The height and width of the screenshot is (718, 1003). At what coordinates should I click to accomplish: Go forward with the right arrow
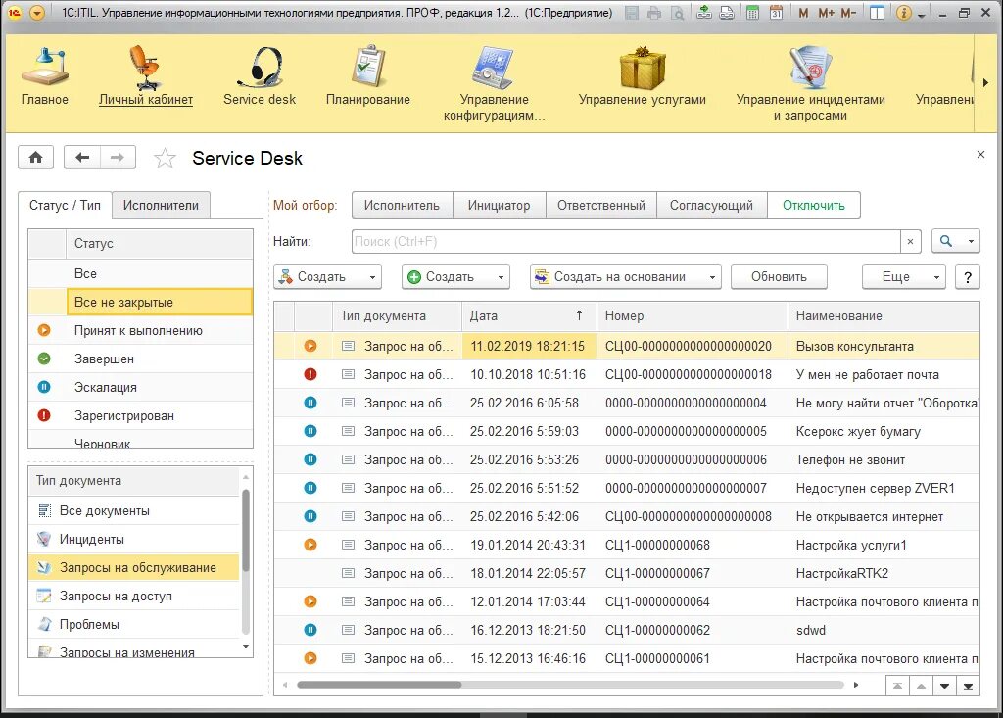pyautogui.click(x=118, y=157)
